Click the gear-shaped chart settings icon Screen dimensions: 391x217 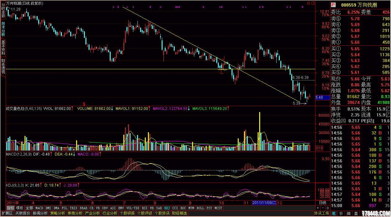coord(308,3)
